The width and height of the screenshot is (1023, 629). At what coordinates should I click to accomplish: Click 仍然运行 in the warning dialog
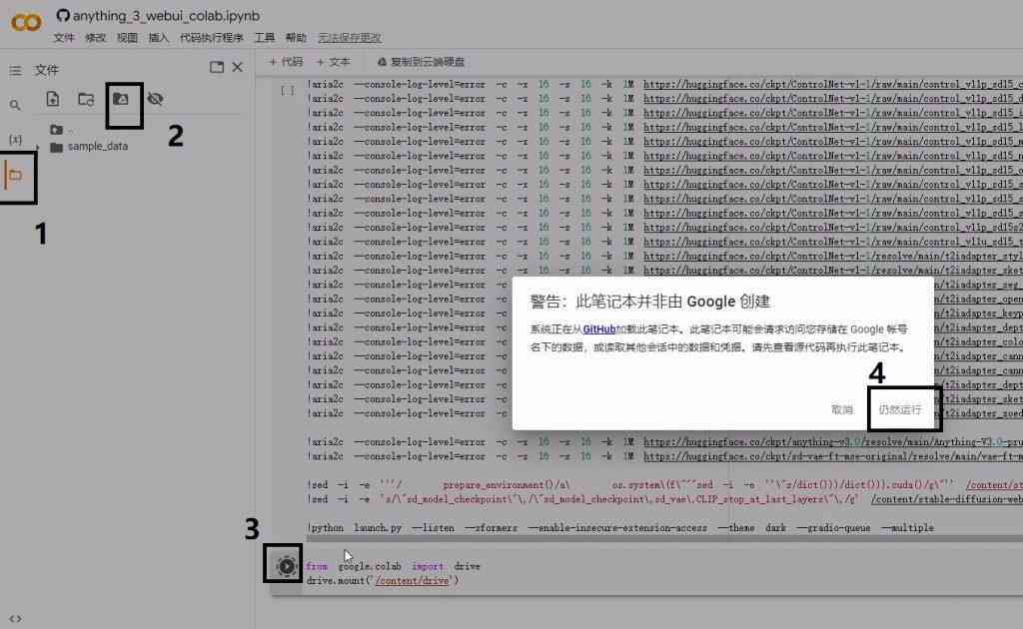(900, 410)
